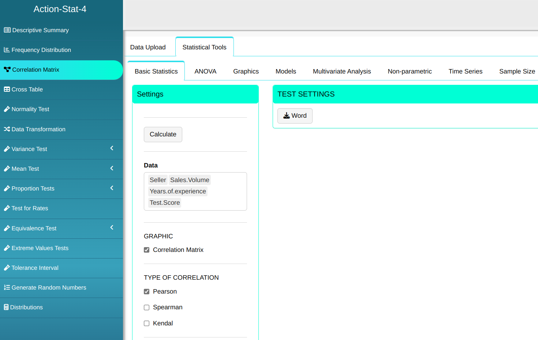This screenshot has width=538, height=340.
Task: Click the Data Transformation shuffle icon
Action: click(x=7, y=129)
